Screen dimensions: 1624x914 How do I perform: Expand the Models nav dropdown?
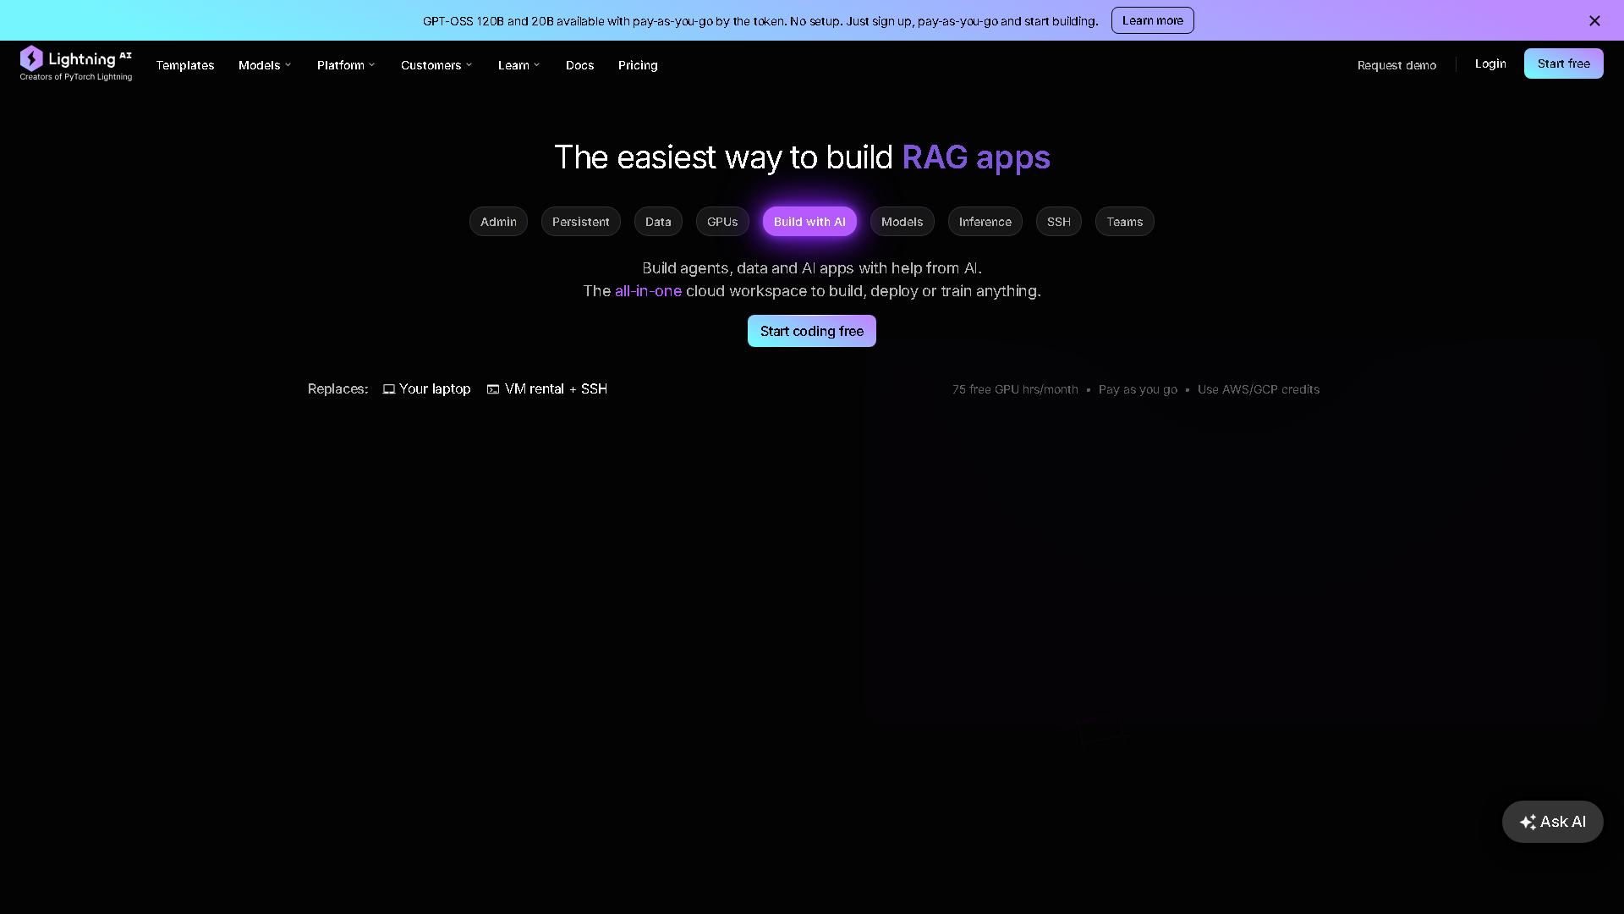265,65
